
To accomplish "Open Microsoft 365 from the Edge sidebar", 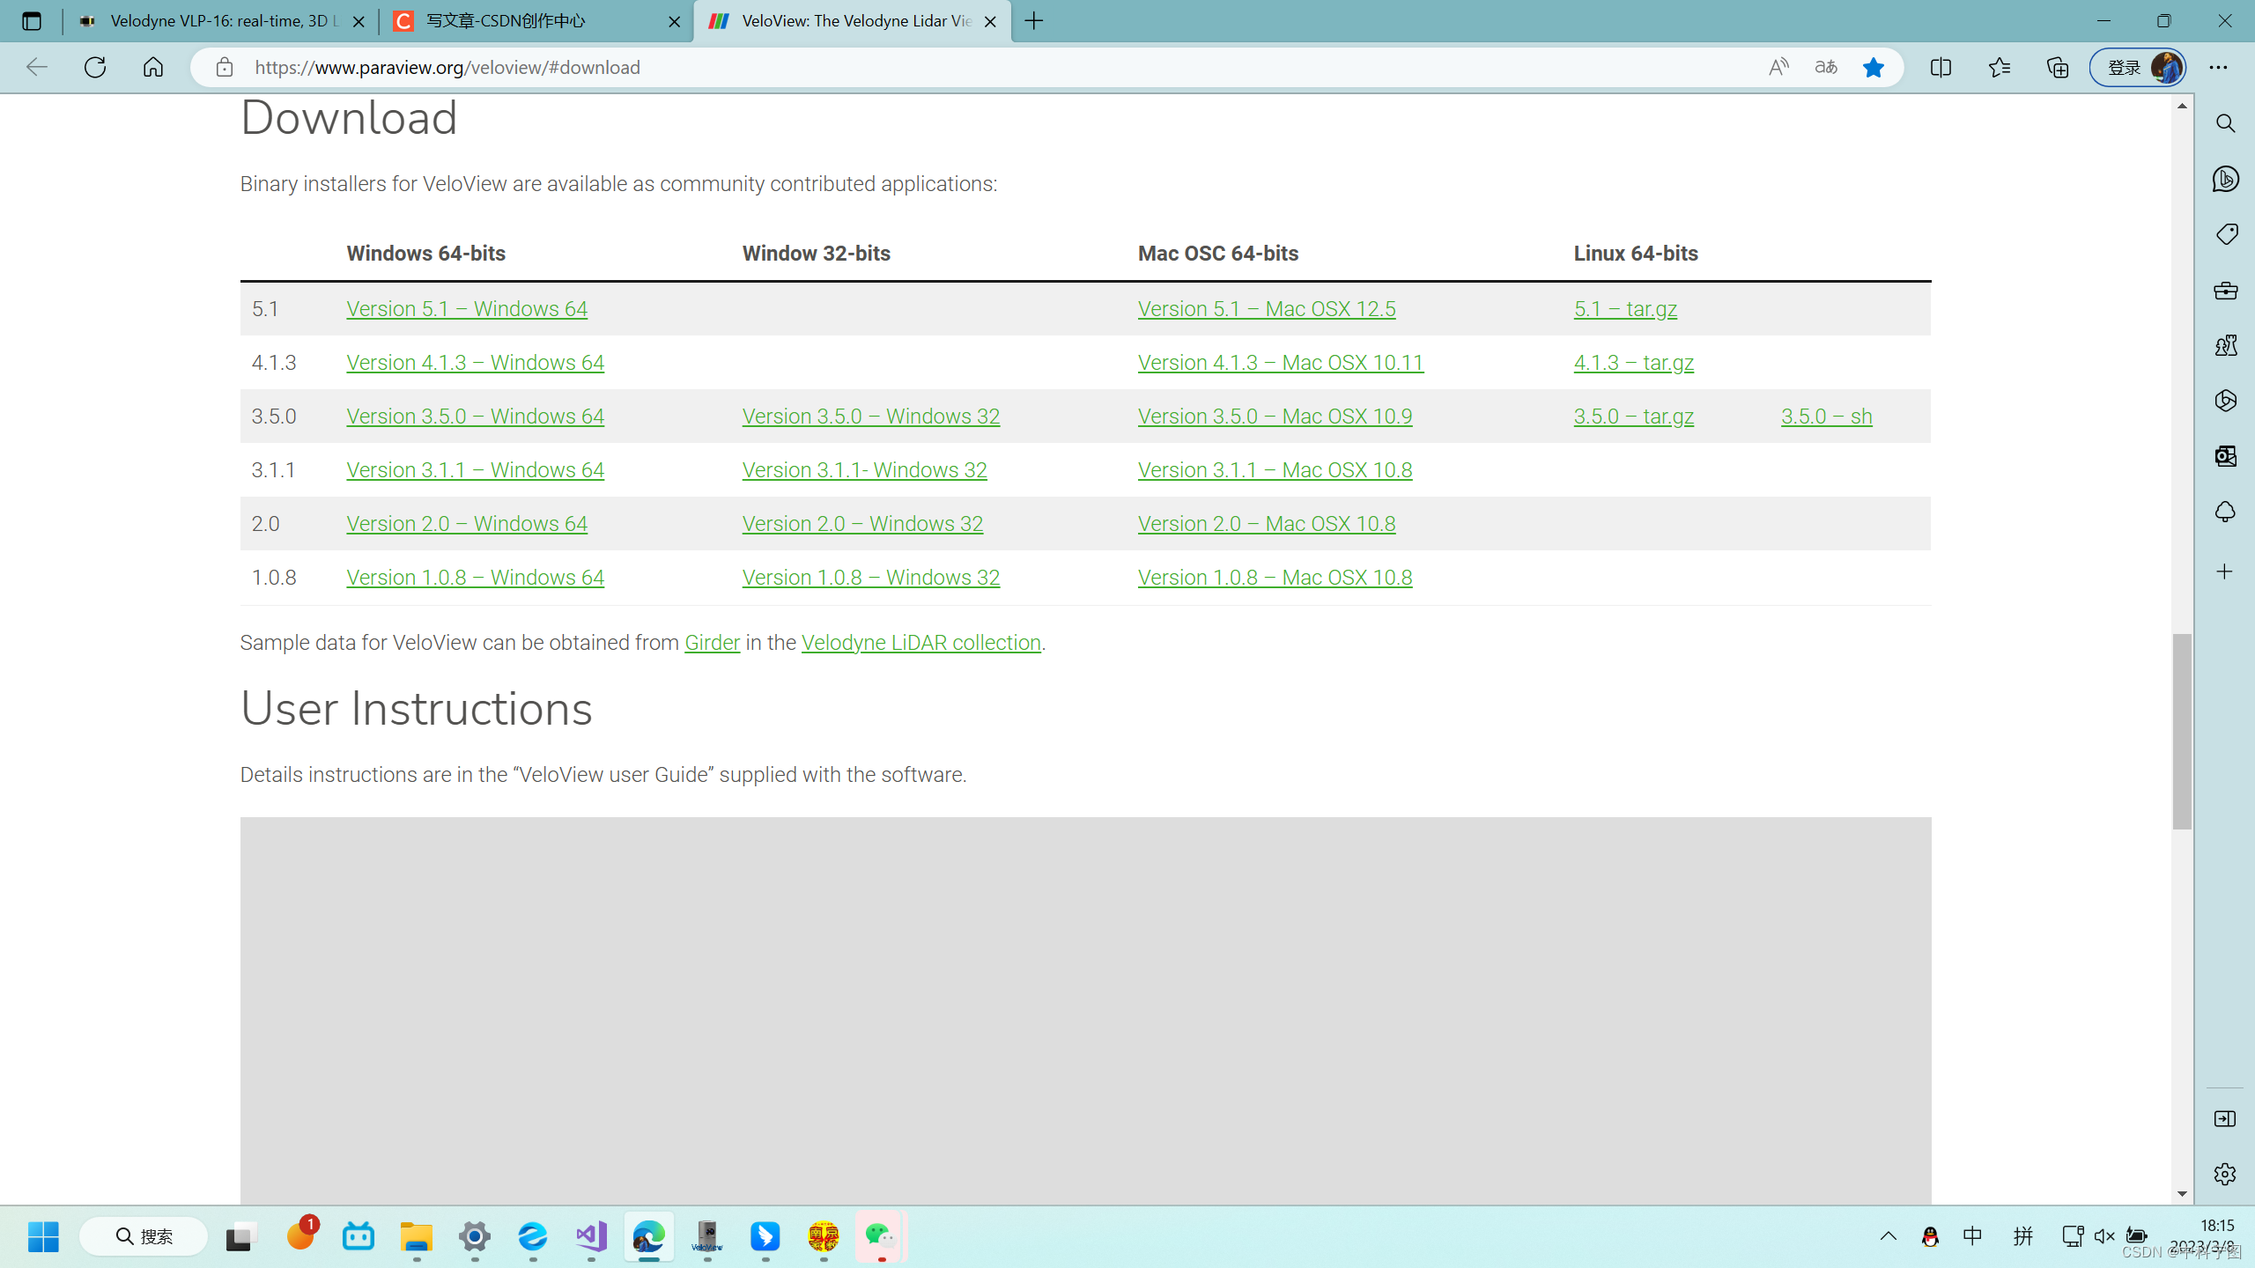I will [2225, 401].
